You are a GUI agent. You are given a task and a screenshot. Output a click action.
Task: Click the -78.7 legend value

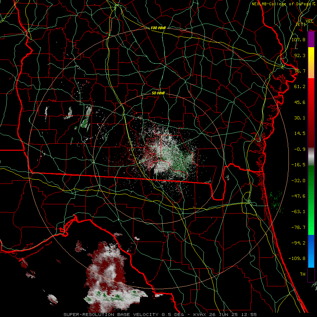pos(298,228)
